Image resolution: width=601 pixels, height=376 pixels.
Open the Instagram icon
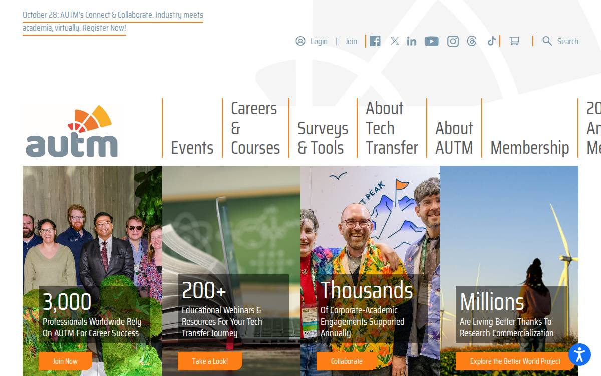(453, 41)
